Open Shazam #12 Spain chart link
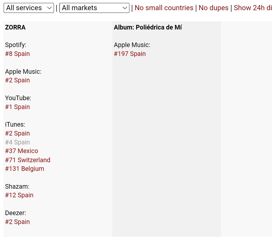The image size is (272, 239). point(19,195)
